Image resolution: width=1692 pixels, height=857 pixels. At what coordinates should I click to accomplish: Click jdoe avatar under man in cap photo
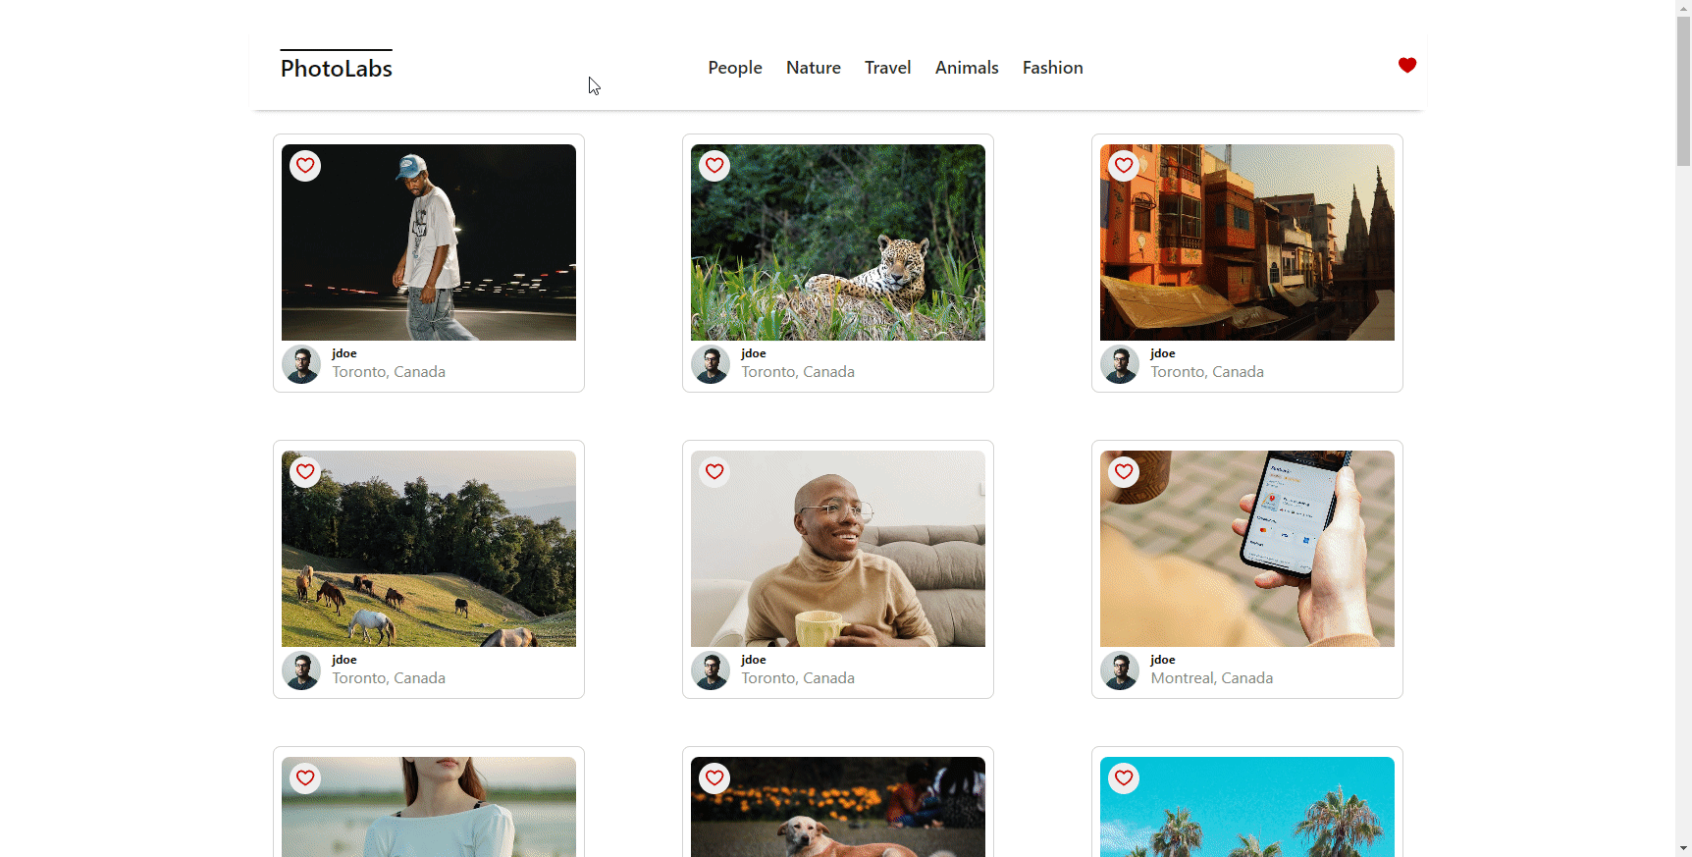301,364
